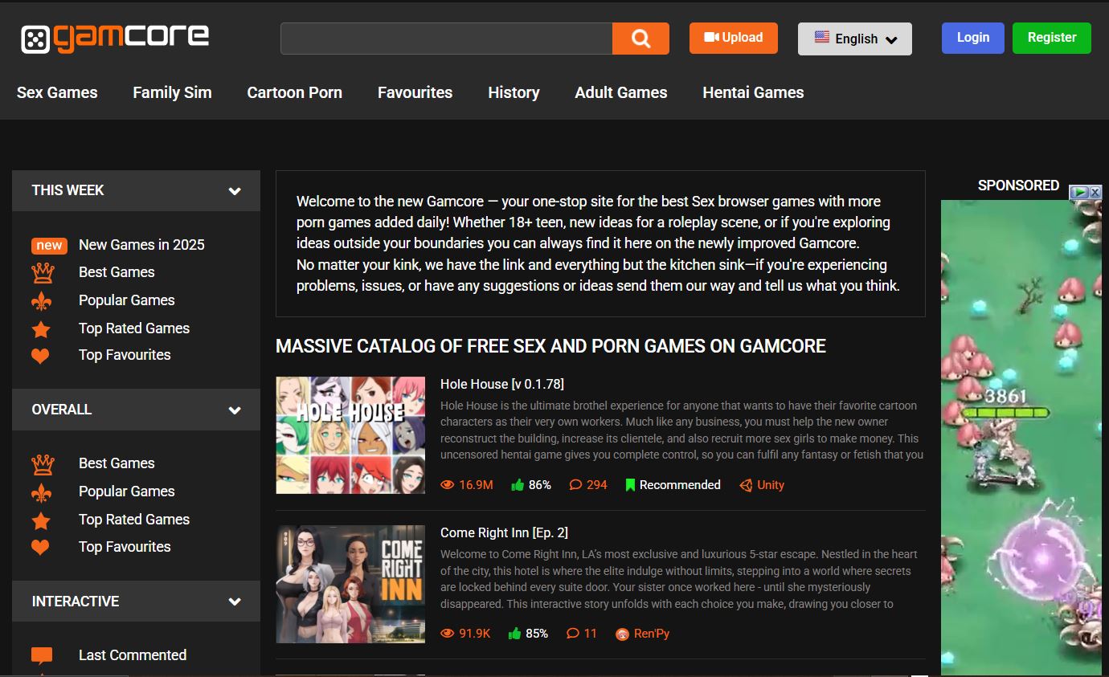1109x677 pixels.
Task: Open the Come Right Inn thumbnail
Action: click(350, 584)
